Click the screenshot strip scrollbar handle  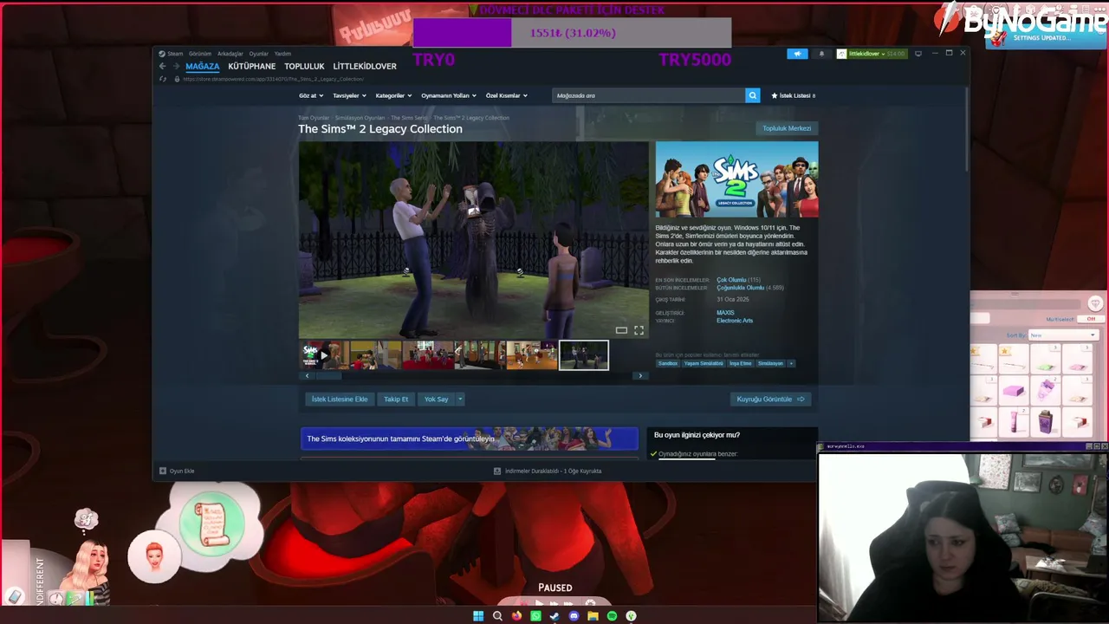click(x=329, y=376)
